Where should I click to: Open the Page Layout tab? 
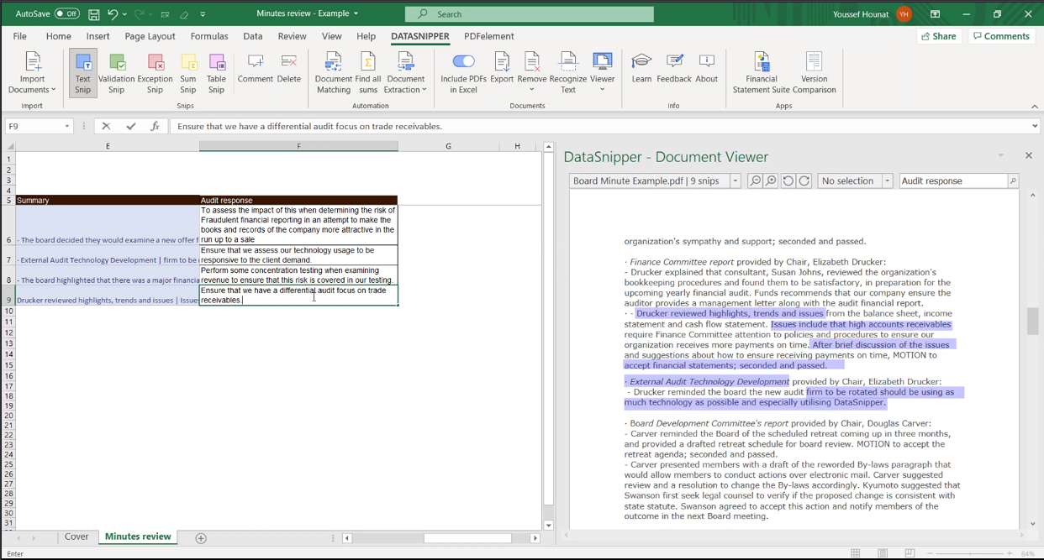pos(150,36)
